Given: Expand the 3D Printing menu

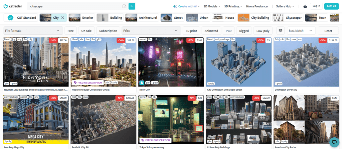Looking at the screenshot, I should pos(233,6).
